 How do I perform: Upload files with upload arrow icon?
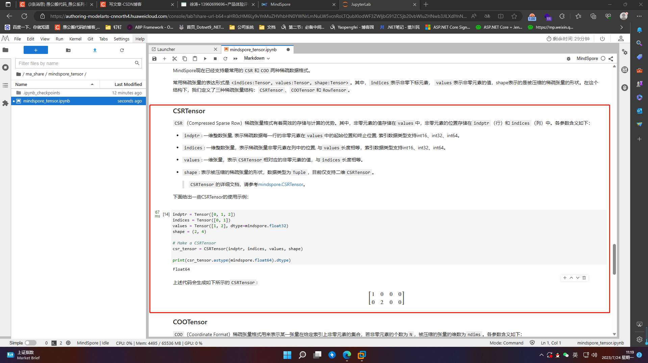[x=95, y=50]
